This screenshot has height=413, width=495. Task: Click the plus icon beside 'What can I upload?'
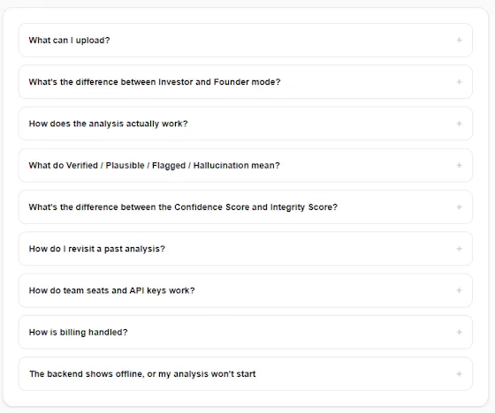[x=460, y=40]
